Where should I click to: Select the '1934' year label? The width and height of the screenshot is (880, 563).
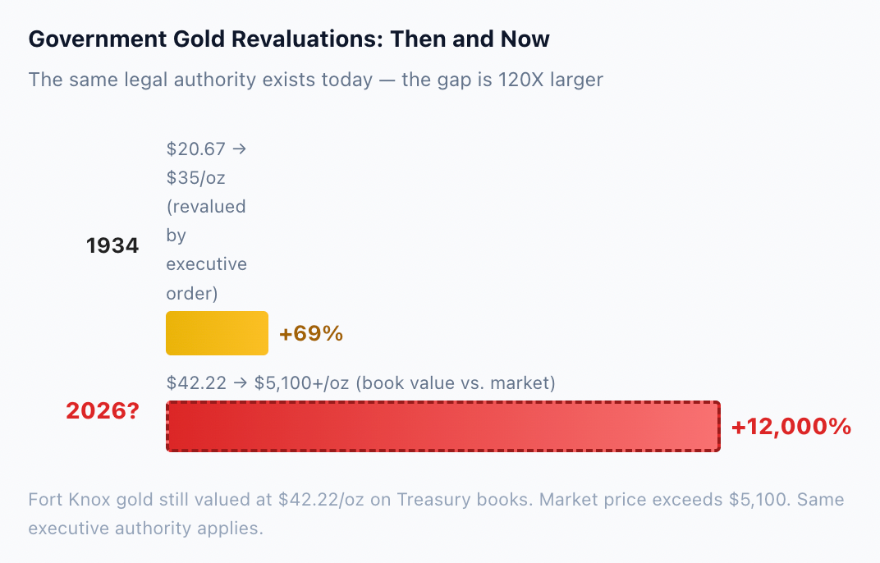point(112,246)
